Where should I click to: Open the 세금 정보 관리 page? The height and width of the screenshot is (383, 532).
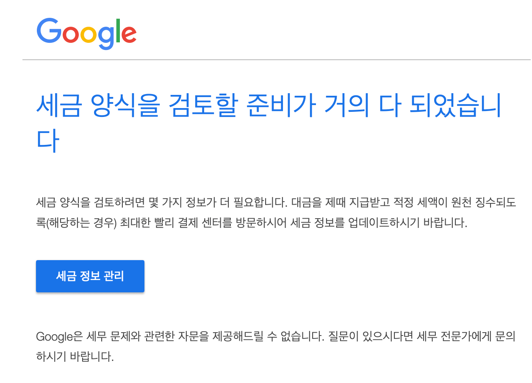tap(90, 276)
